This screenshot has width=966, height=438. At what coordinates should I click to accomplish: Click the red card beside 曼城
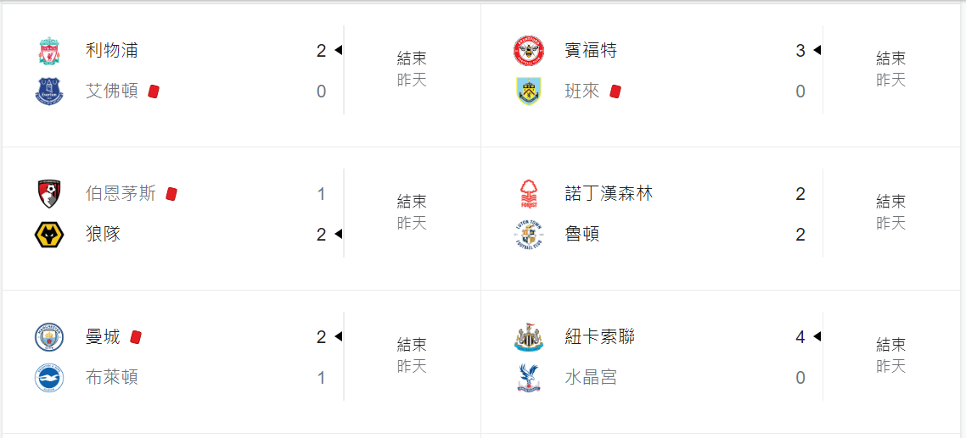coord(136,337)
